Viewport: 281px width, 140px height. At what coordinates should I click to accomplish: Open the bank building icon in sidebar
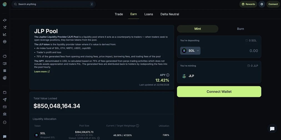(5, 114)
